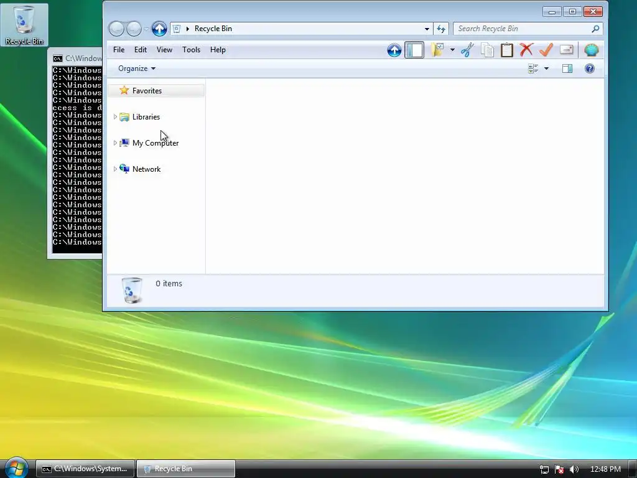Click the folder options icon with checkmark

(x=437, y=50)
